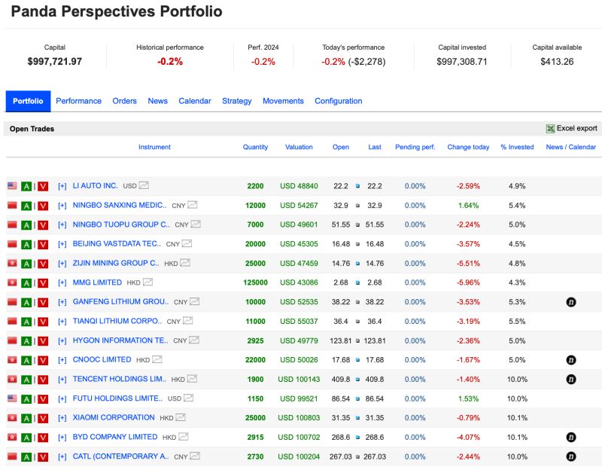Expand the [+] entry for HYGON INFORMATION

62,340
